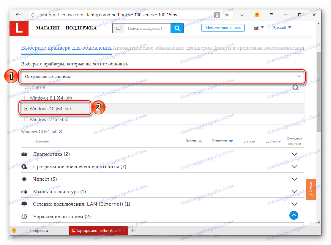Image resolution: width=331 pixels, height=245 pixels.
Task: Open the Операционные системы dropdown
Action: [163, 76]
